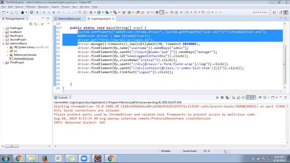Click the Clear Console icon
Screen dimensions: 290x163
234,98
